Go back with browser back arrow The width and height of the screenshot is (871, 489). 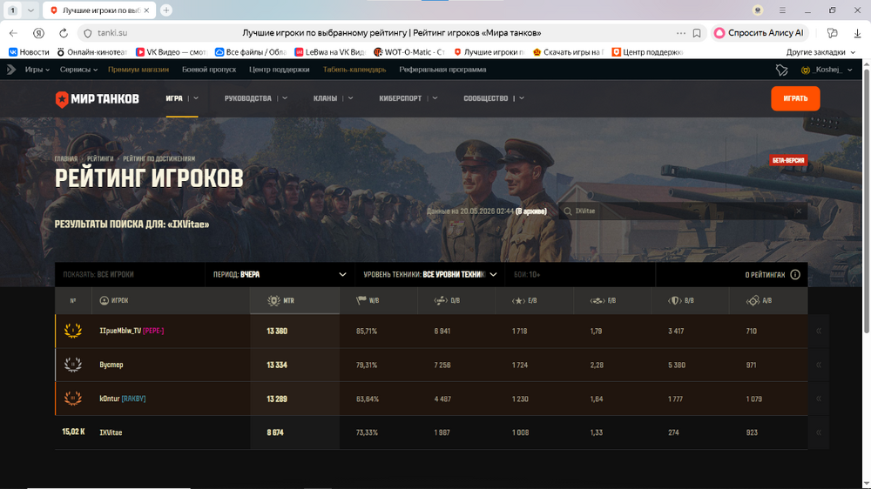13,33
